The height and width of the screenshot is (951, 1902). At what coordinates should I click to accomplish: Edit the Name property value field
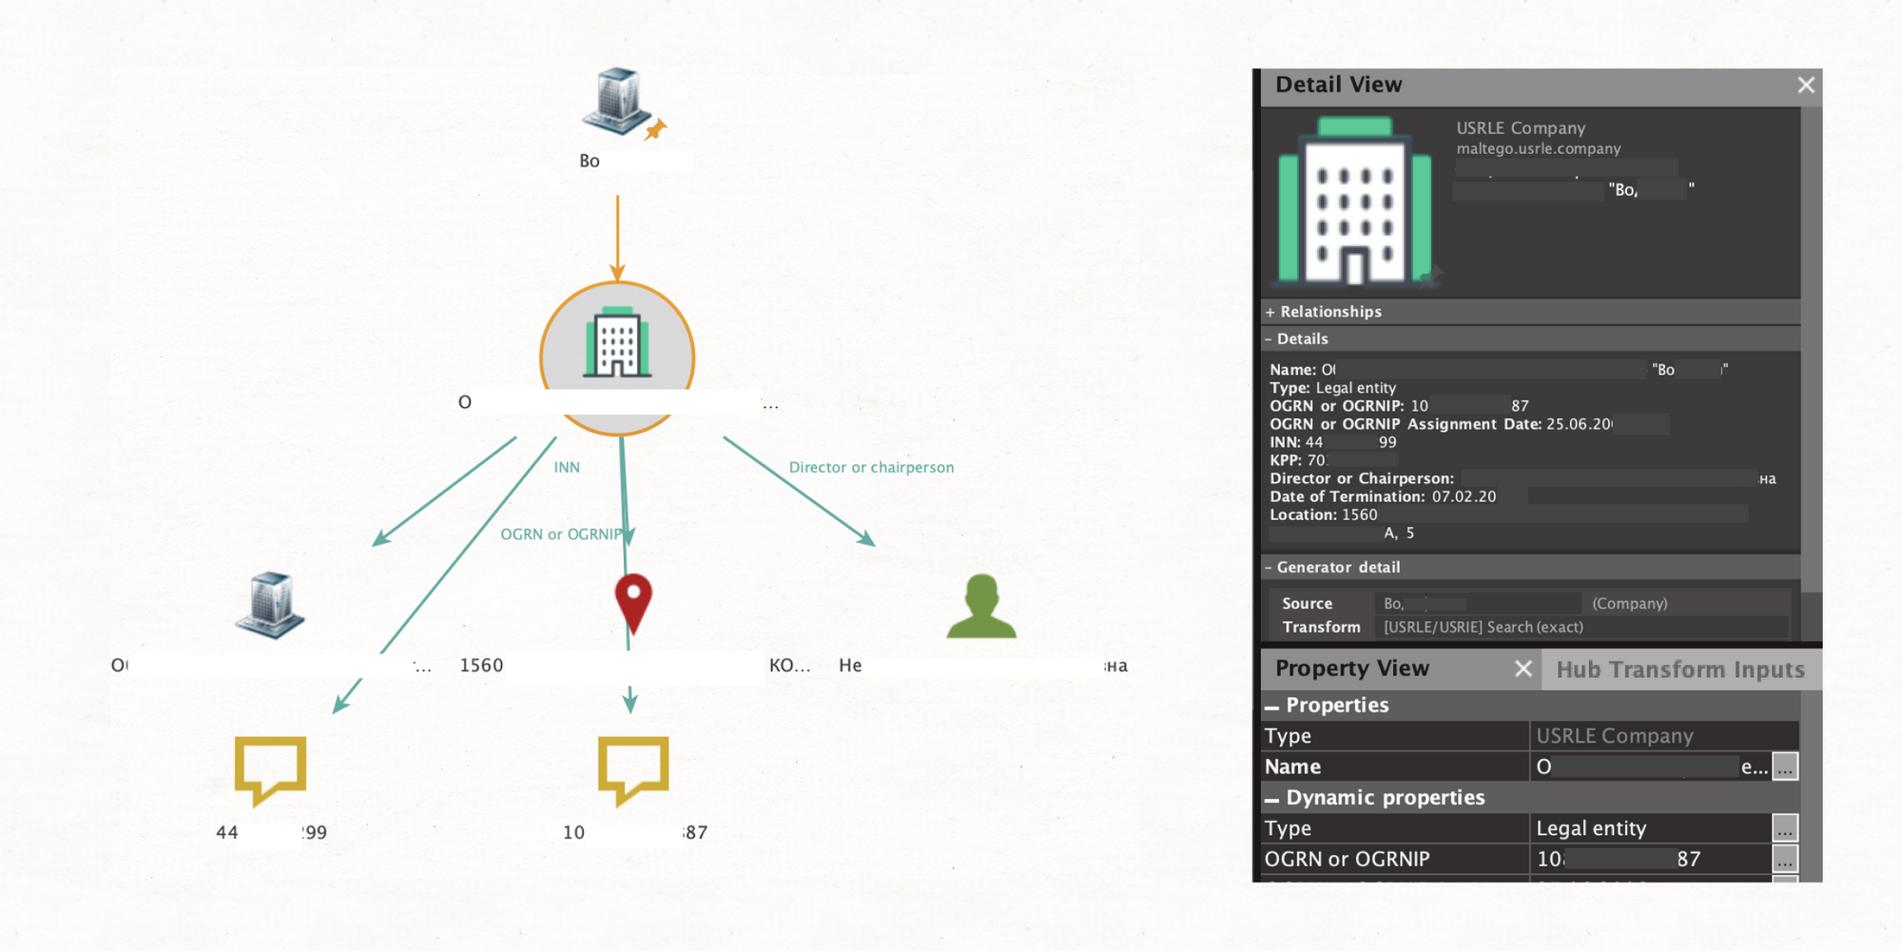[x=1651, y=767]
